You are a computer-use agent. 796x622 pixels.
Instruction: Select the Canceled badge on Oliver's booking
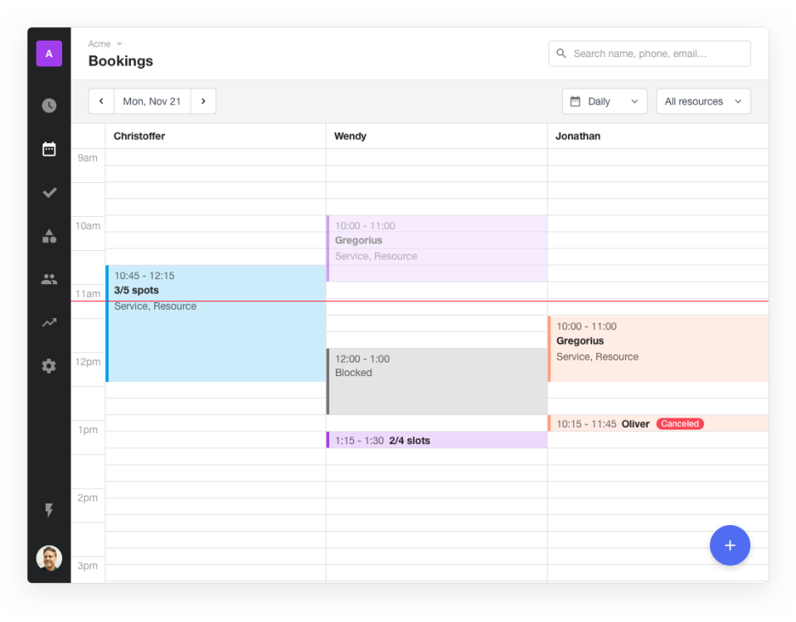(x=680, y=423)
